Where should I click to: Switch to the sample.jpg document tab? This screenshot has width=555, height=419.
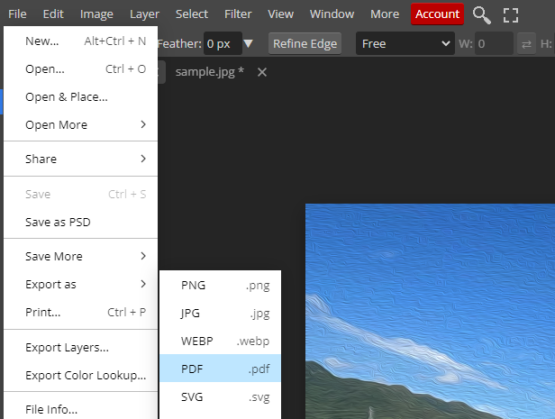coord(209,72)
